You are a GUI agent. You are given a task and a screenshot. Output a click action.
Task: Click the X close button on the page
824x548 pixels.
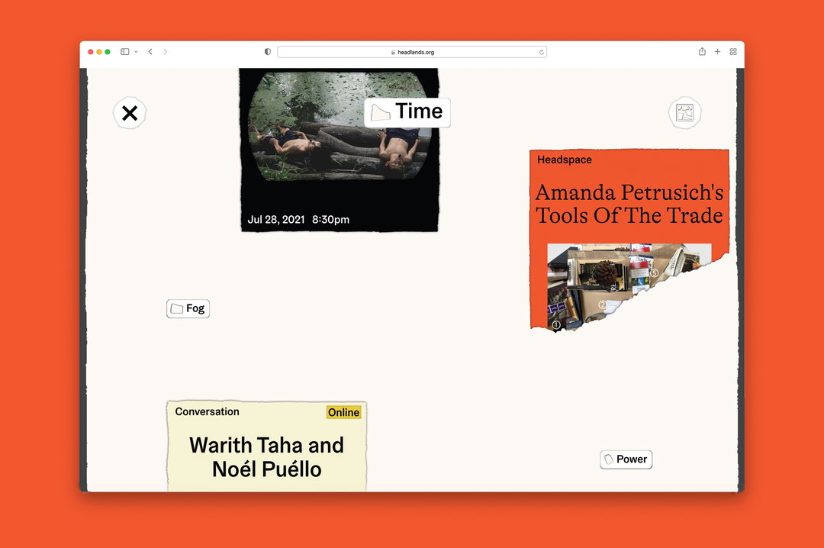point(130,113)
